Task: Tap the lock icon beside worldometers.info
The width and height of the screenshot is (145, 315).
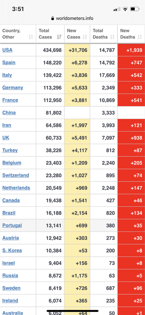Action: (x=53, y=18)
